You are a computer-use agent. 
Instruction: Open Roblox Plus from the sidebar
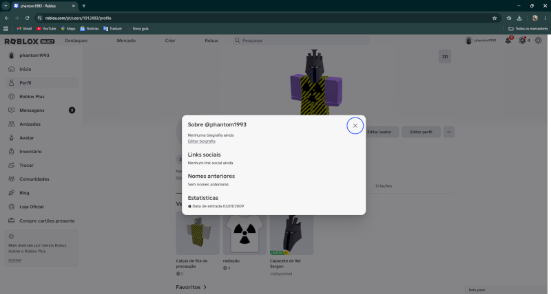click(41, 96)
